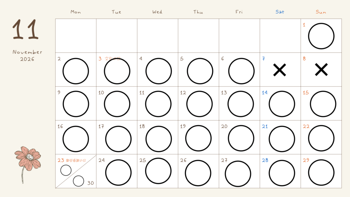Click the Sun column header
The image size is (350, 197).
(321, 12)
